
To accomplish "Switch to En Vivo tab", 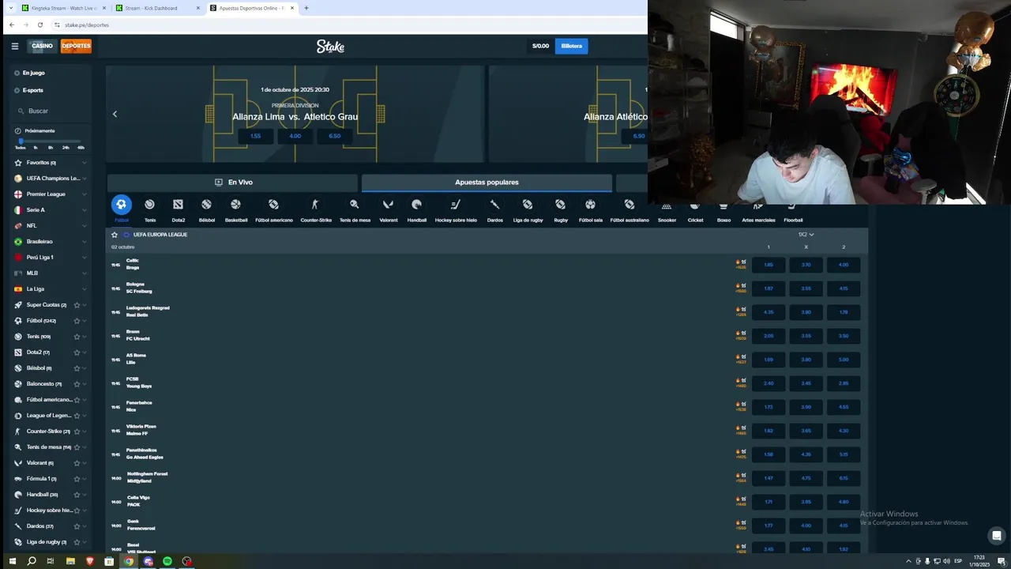I will pos(233,183).
